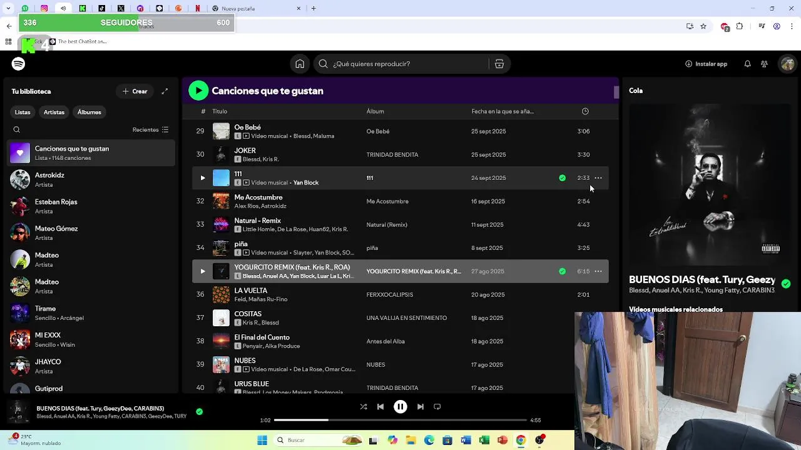The height and width of the screenshot is (450, 801).
Task: Click the Spotify logo icon
Action: (18, 64)
